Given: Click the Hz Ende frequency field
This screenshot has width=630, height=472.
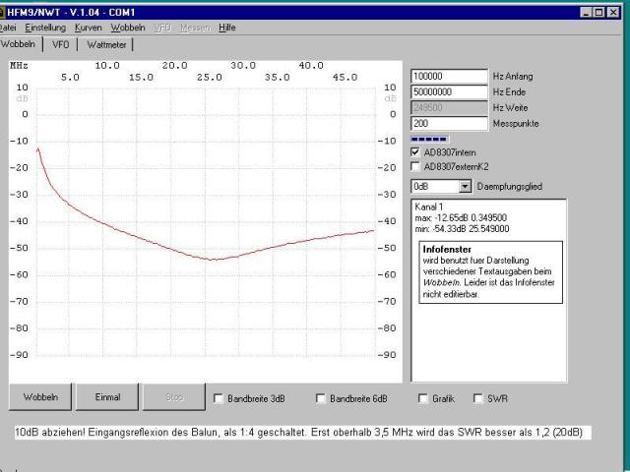Looking at the screenshot, I should click(449, 91).
